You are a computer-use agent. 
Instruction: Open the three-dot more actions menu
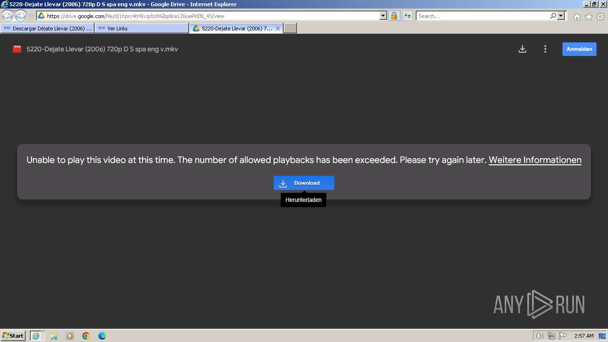tap(545, 49)
